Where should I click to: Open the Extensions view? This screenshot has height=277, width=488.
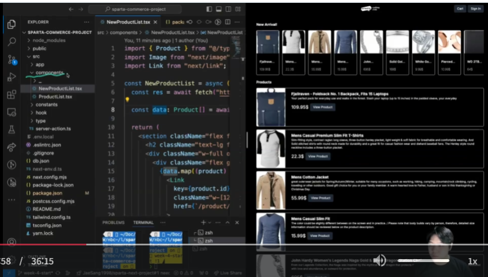12,94
